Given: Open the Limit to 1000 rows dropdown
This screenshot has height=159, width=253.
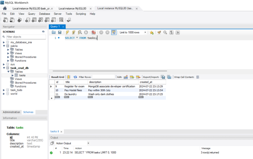Looking at the screenshot, I should [x=145, y=33].
